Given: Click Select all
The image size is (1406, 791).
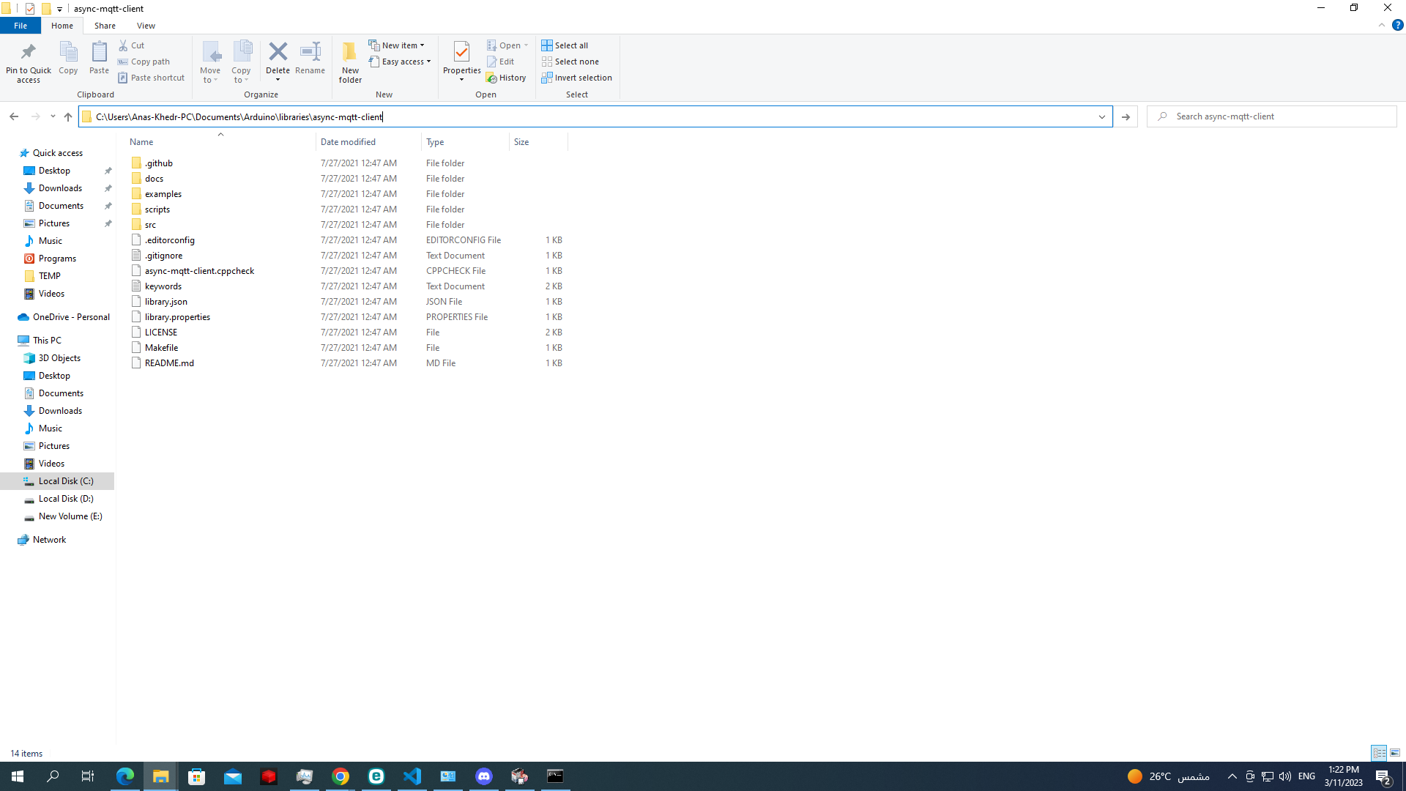Looking at the screenshot, I should [565, 45].
